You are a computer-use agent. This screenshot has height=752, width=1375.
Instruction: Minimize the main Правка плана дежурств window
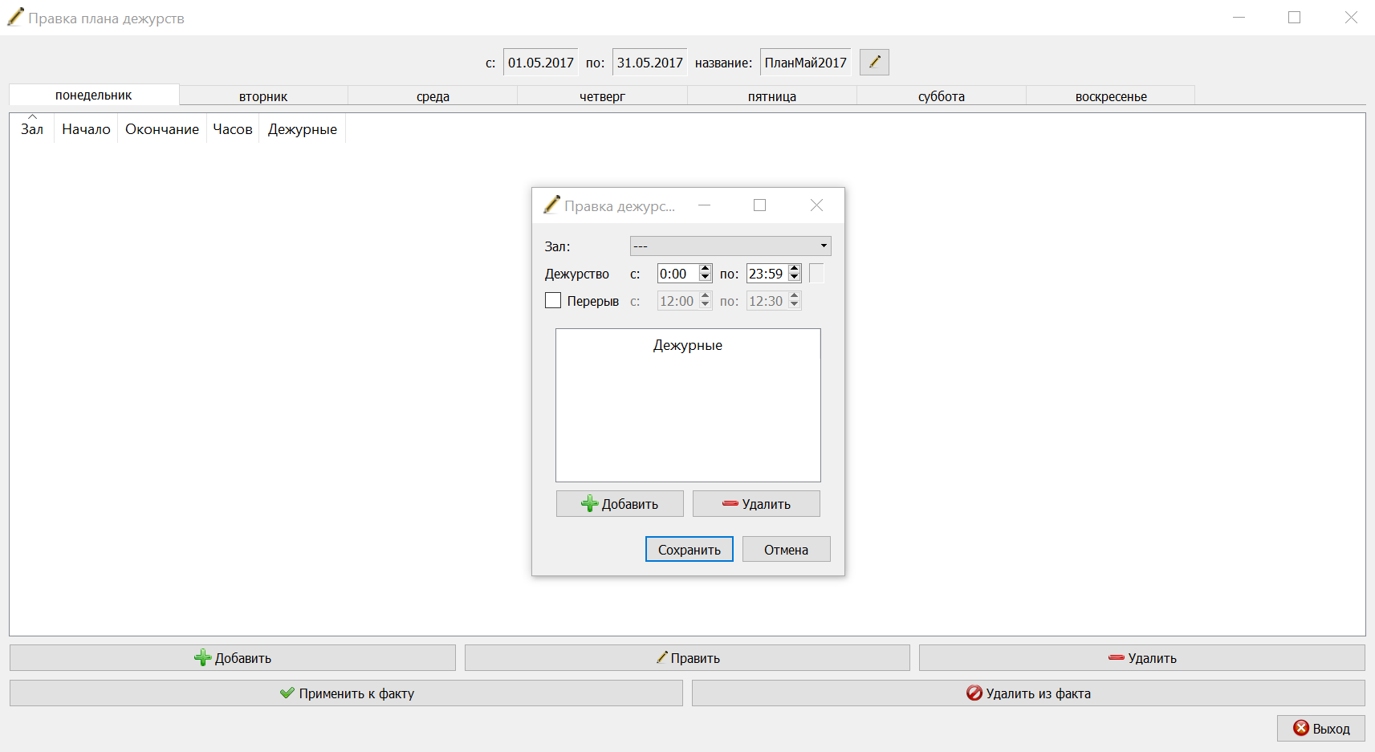coord(1239,18)
